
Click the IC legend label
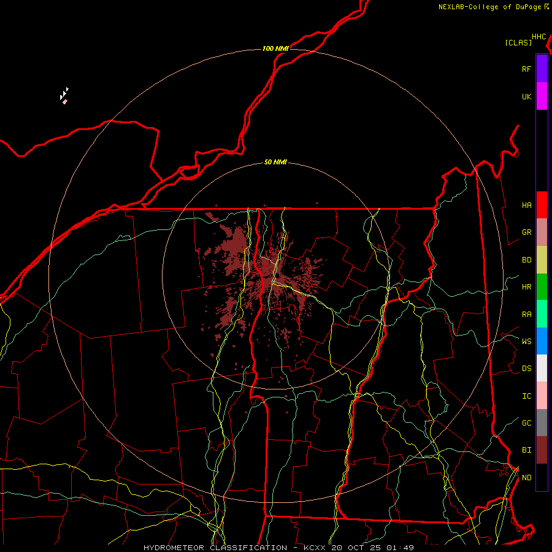click(526, 396)
